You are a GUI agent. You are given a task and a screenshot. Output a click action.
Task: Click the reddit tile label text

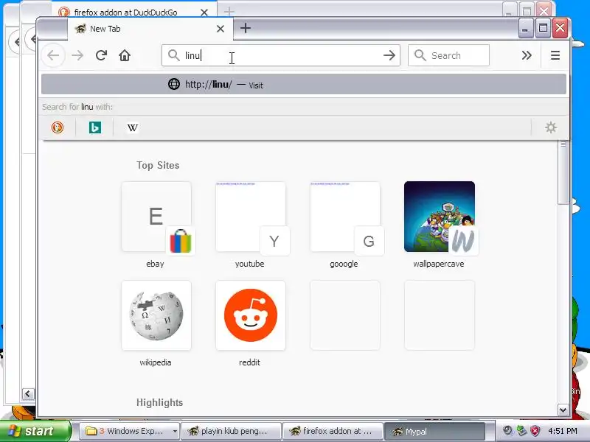point(249,362)
